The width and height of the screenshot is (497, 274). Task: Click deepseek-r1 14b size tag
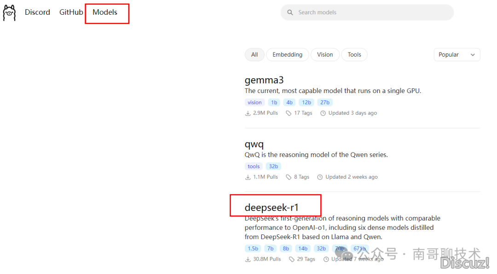(x=303, y=249)
